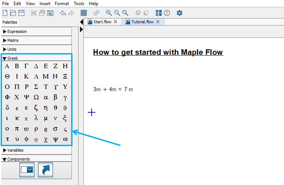This screenshot has height=185, width=284.
Task: Click the Undo arrow icon
Action: click(63, 13)
